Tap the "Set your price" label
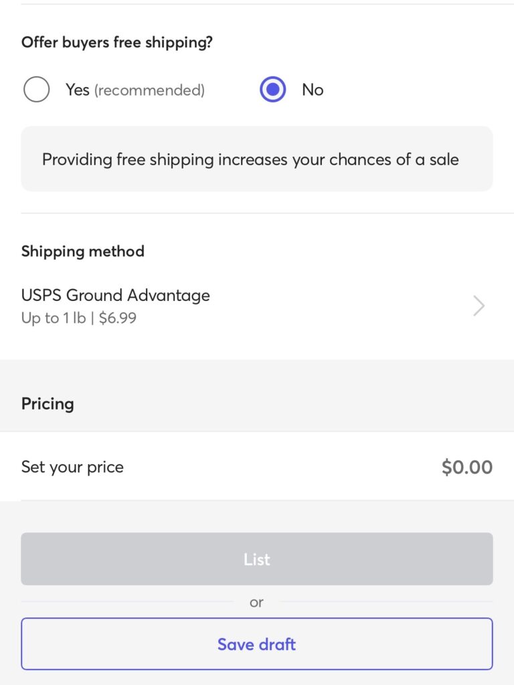Image resolution: width=514 pixels, height=685 pixels. pos(72,467)
